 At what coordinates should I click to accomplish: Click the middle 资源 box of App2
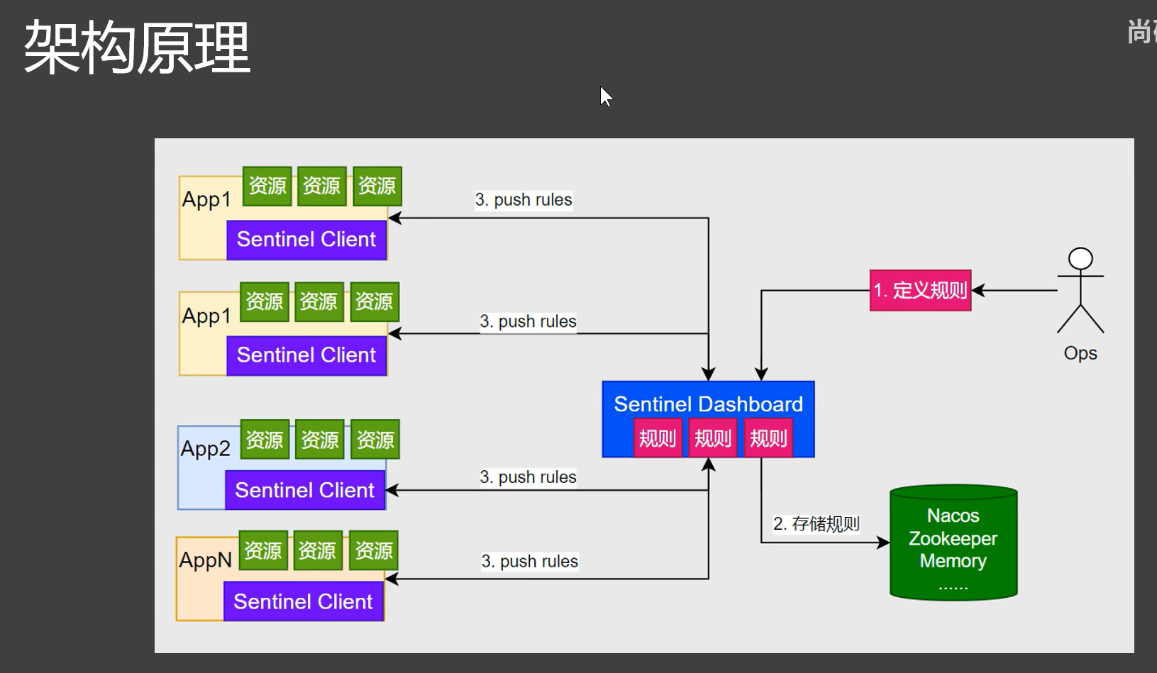pyautogui.click(x=320, y=440)
